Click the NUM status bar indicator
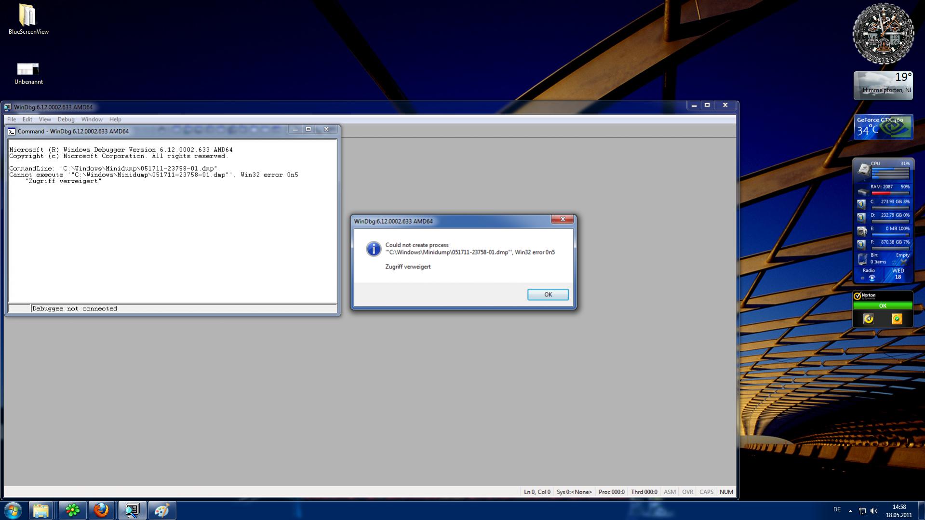The width and height of the screenshot is (925, 520). [x=726, y=492]
